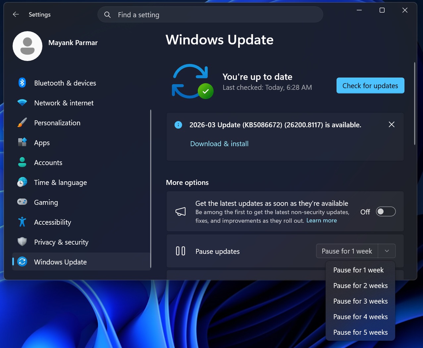Select the Bluetooth & devices sidebar icon

[x=22, y=83]
